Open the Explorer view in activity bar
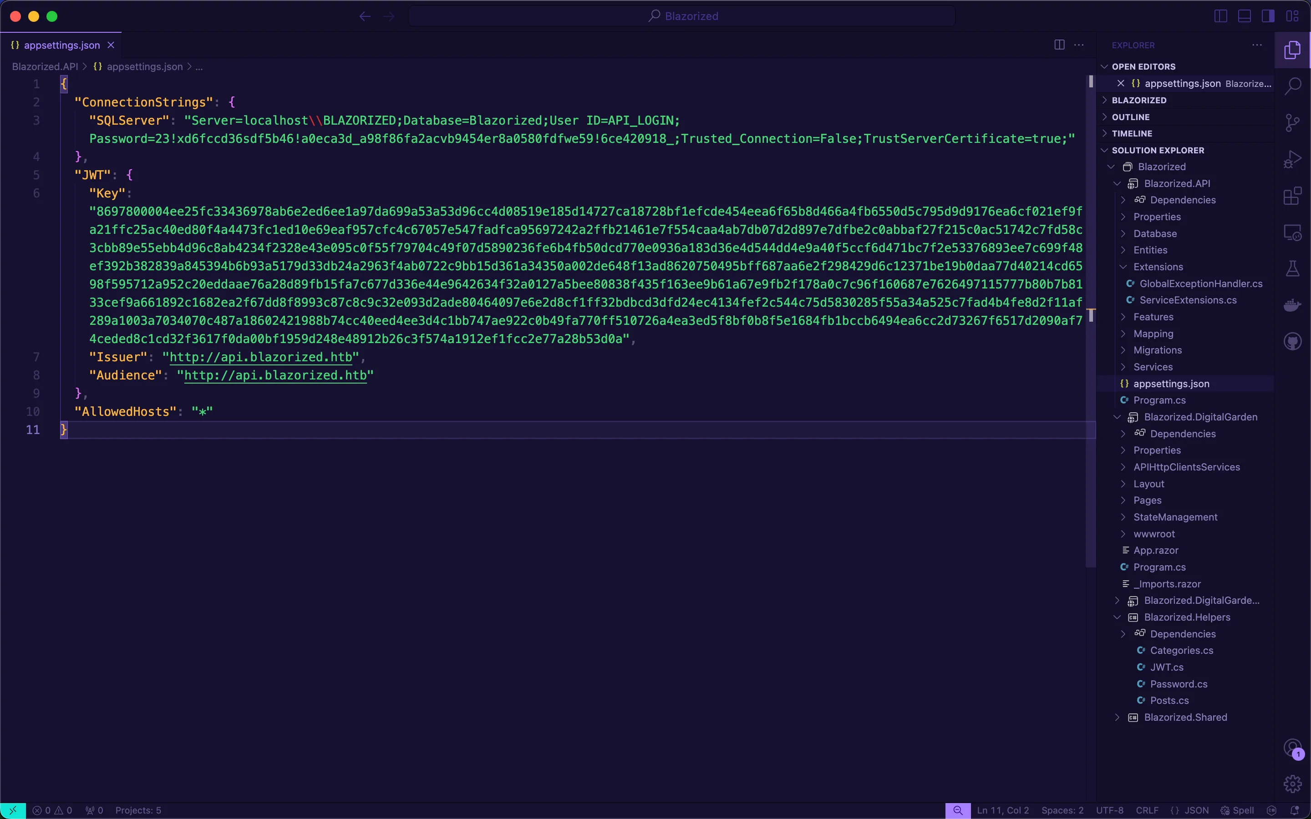1311x819 pixels. pyautogui.click(x=1293, y=50)
